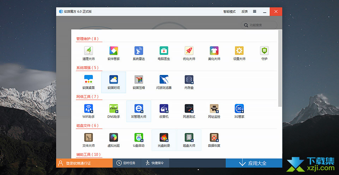
Task: Launch 数据恢复 data recovery
Action: (x=214, y=140)
